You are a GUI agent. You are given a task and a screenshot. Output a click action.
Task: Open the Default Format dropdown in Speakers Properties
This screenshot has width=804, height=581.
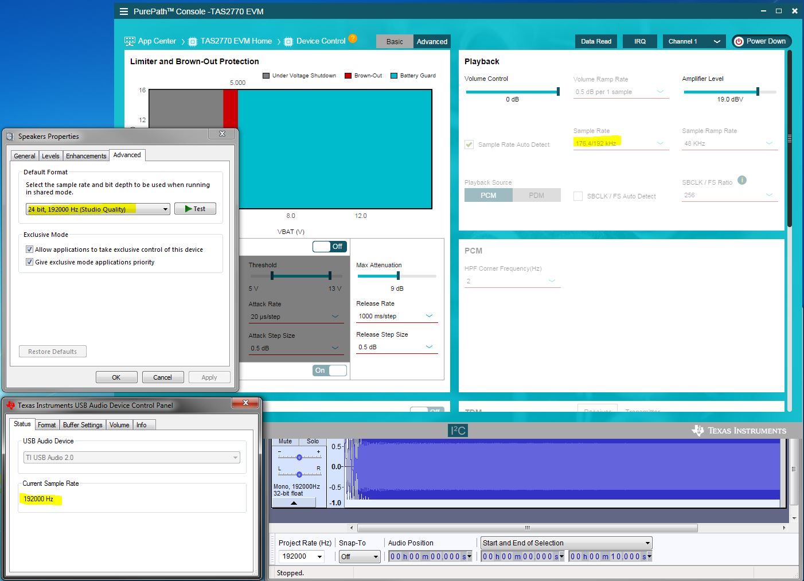(x=98, y=209)
